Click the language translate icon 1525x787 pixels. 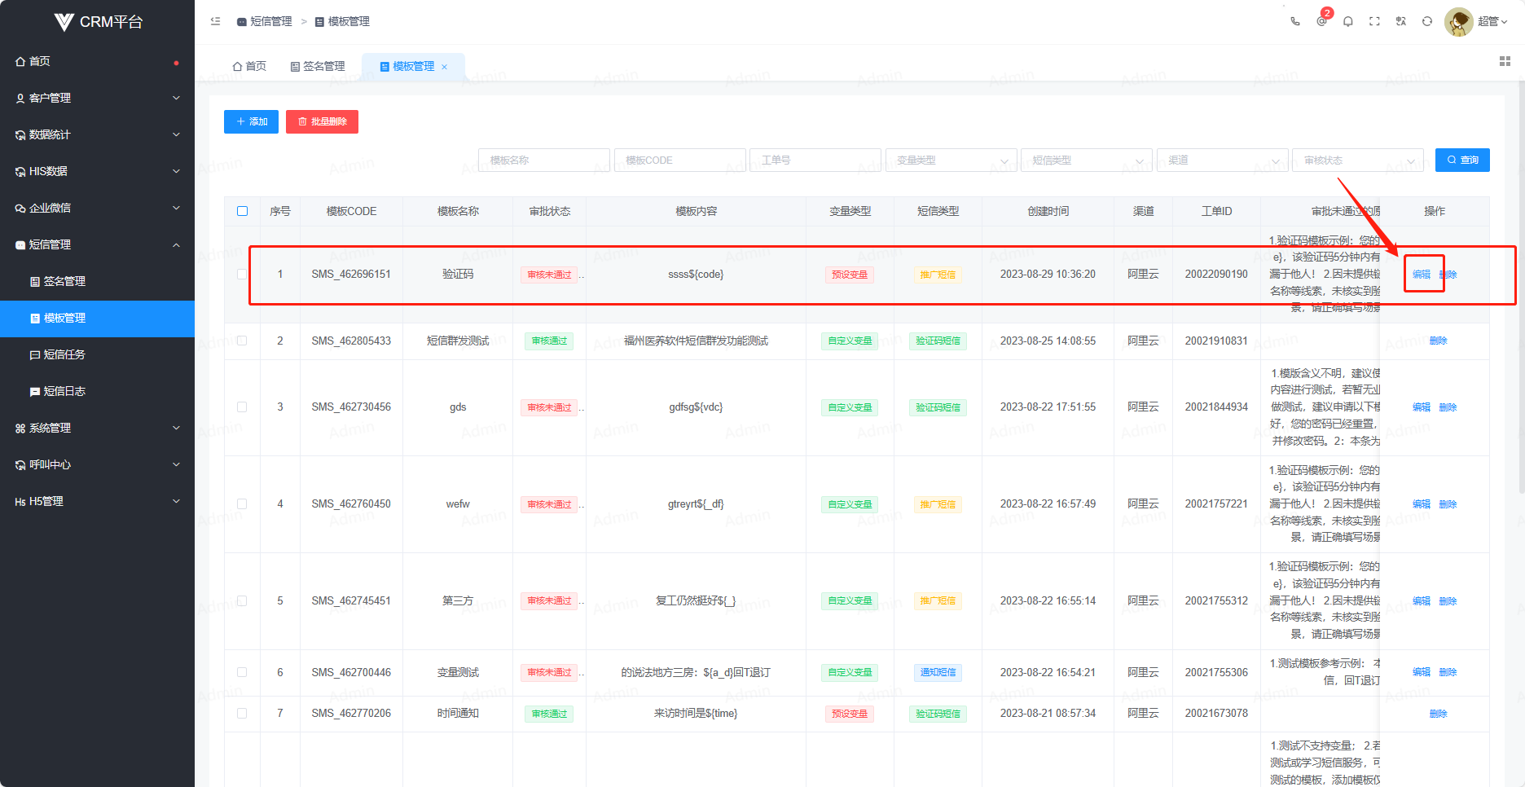click(1401, 21)
